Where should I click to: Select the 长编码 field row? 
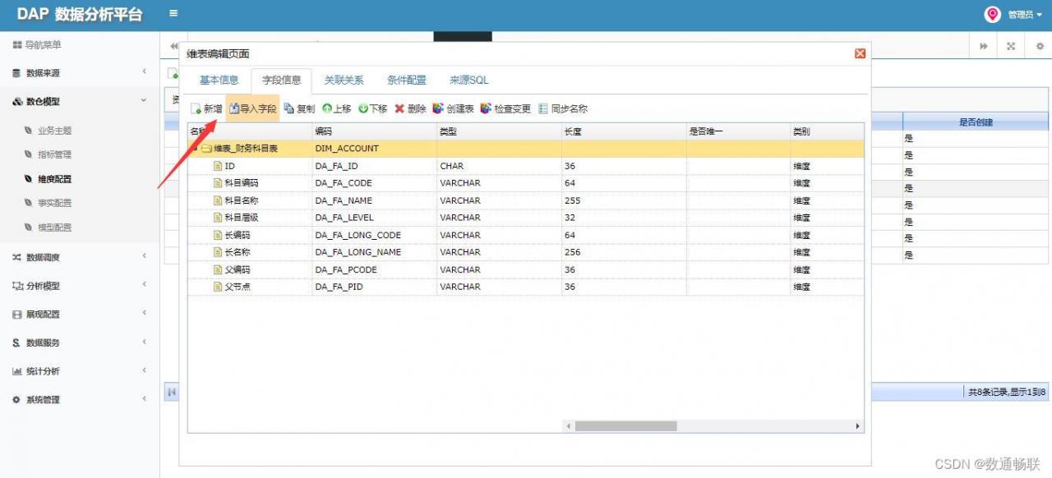coord(526,235)
